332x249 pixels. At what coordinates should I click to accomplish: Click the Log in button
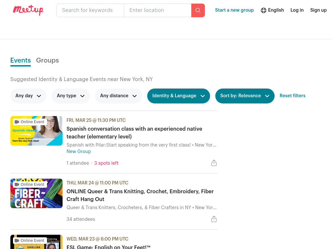pyautogui.click(x=297, y=10)
